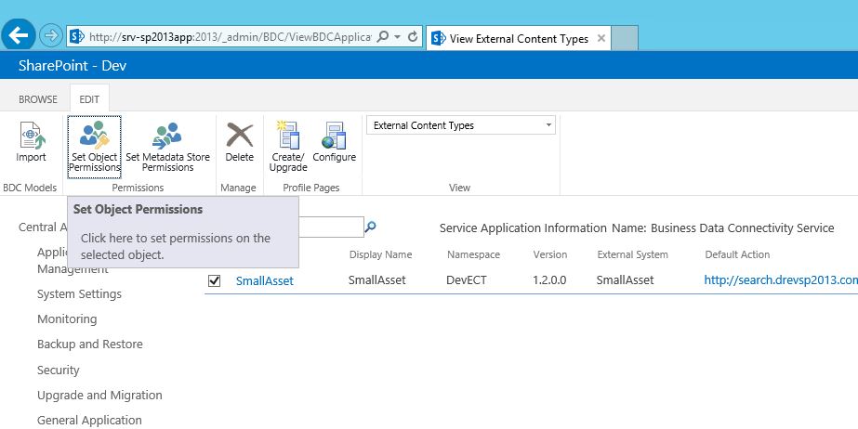Screen dimensions: 858x429
Task: Uncheck the SmallAsset row checkbox
Action: point(214,281)
